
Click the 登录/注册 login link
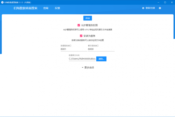click(x=150, y=8)
